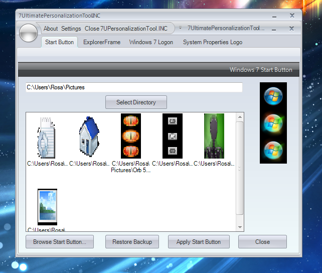Open the Settings menu
The width and height of the screenshot is (322, 273).
71,29
